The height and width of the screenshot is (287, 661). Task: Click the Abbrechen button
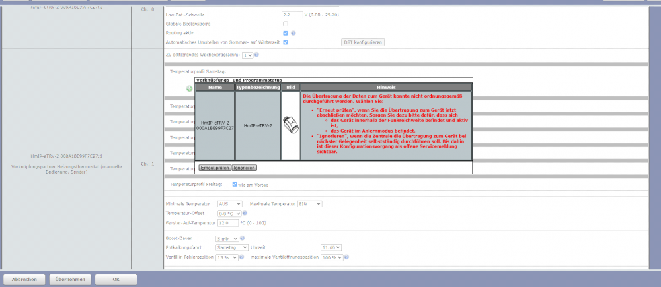click(x=24, y=280)
